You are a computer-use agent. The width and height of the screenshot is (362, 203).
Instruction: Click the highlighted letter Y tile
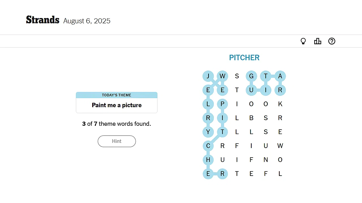(208, 132)
